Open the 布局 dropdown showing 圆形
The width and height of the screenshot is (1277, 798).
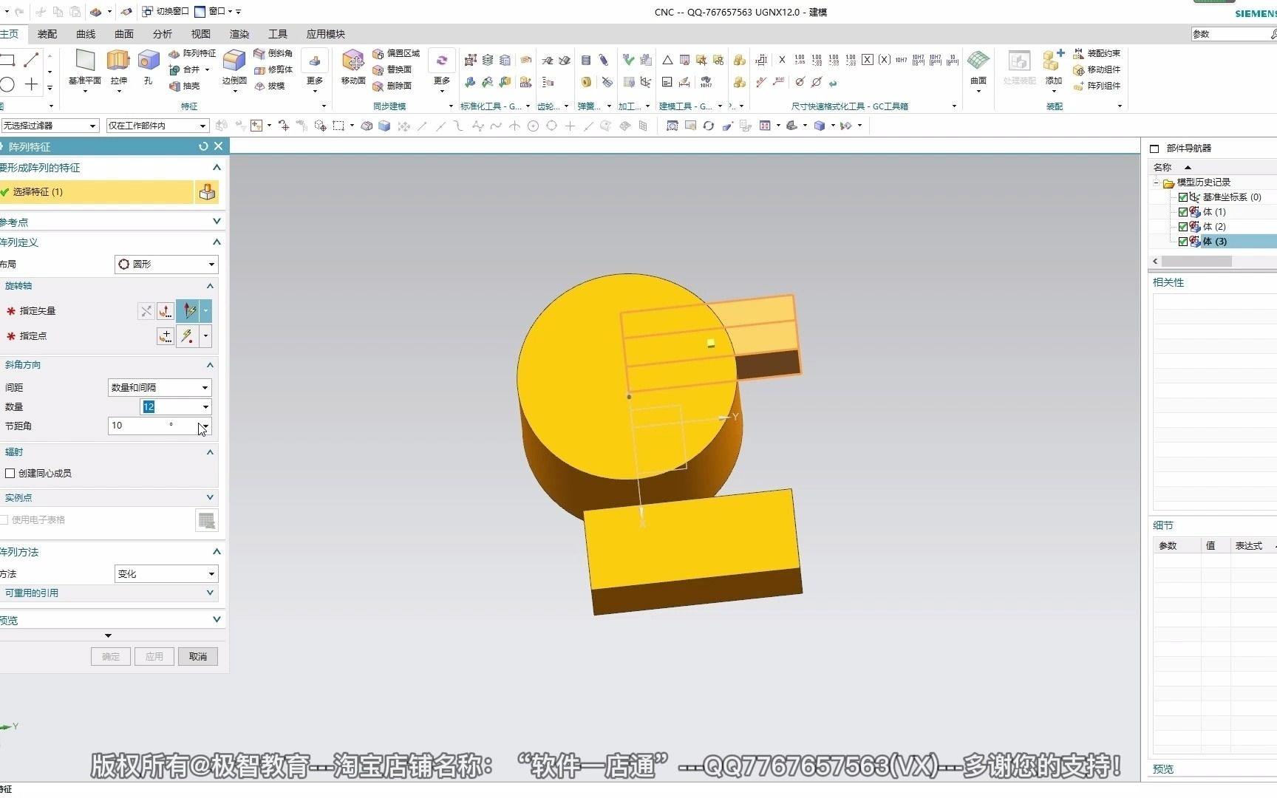(166, 264)
